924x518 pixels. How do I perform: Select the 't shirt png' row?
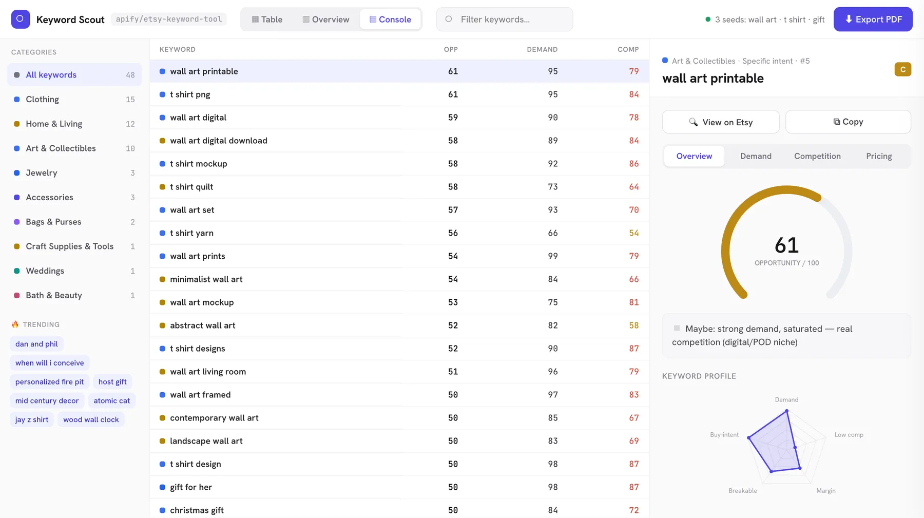(x=399, y=94)
